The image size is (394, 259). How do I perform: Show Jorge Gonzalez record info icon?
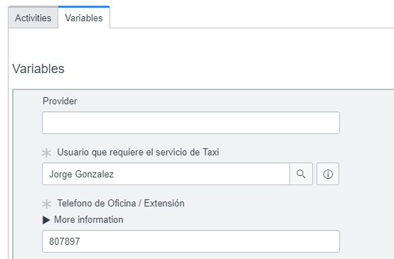[328, 174]
